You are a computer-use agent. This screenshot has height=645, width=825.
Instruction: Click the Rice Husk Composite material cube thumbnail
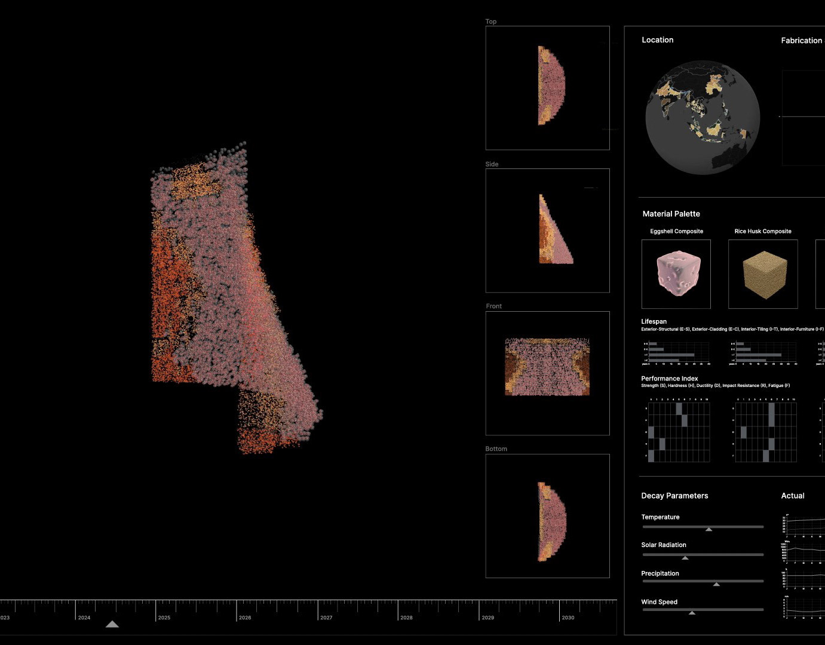(763, 274)
